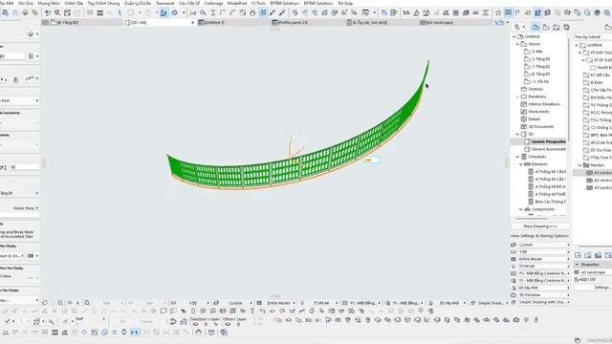
Task: Switch to the 0. Tầng 01 floor plan tab
Action: point(82,23)
